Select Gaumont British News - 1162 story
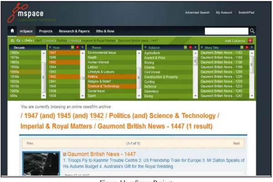 225,53
